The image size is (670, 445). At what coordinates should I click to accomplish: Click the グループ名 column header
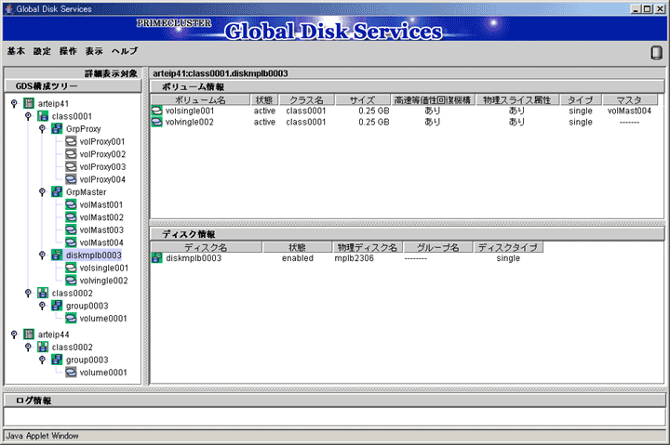click(x=438, y=247)
